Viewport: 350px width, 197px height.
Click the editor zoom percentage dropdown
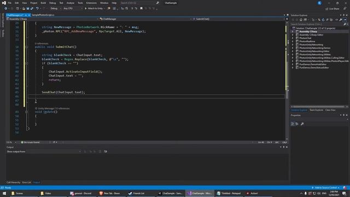11,142
